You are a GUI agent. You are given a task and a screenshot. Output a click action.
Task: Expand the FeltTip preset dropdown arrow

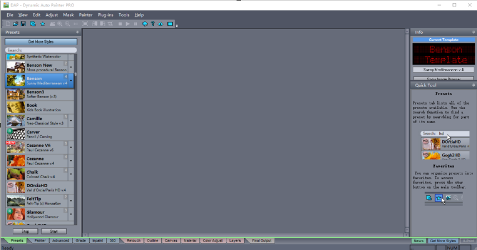click(x=71, y=201)
